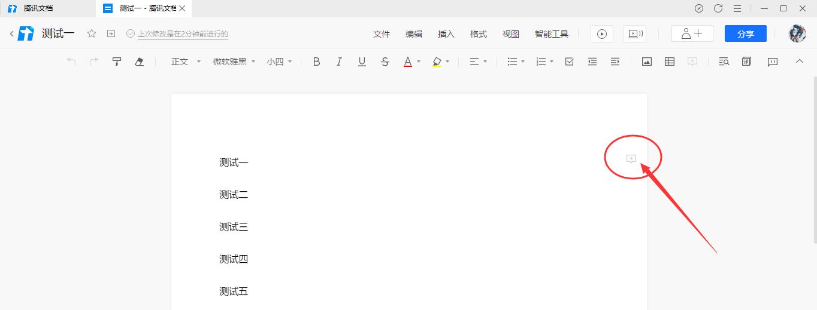Screen dimensions: 817x310
Task: Open the 格式 menu
Action: pyautogui.click(x=479, y=34)
